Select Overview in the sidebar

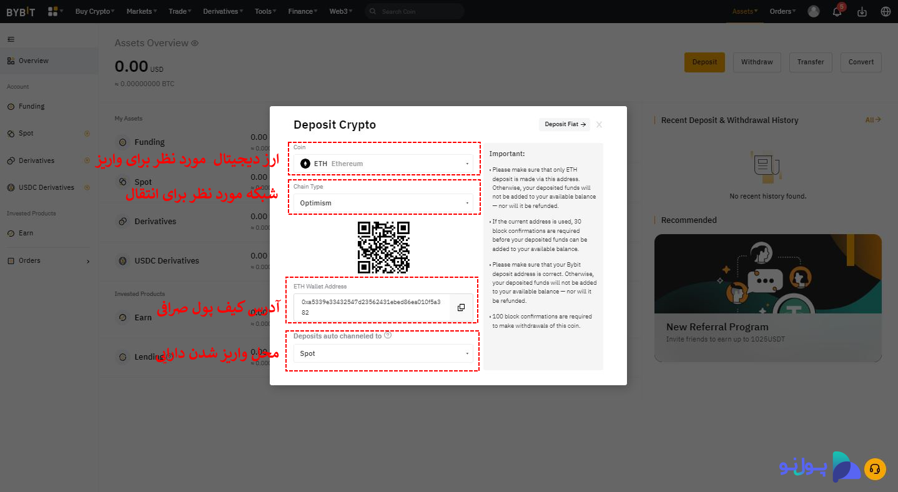[x=49, y=61]
